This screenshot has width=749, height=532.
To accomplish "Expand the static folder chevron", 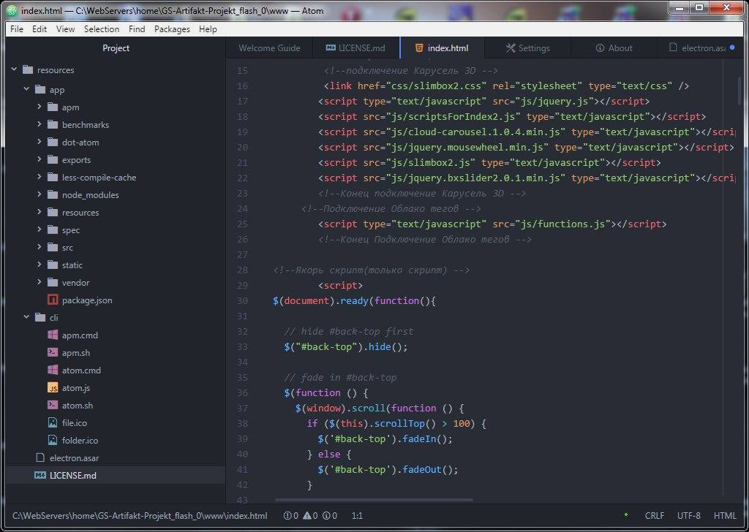I will coord(39,265).
